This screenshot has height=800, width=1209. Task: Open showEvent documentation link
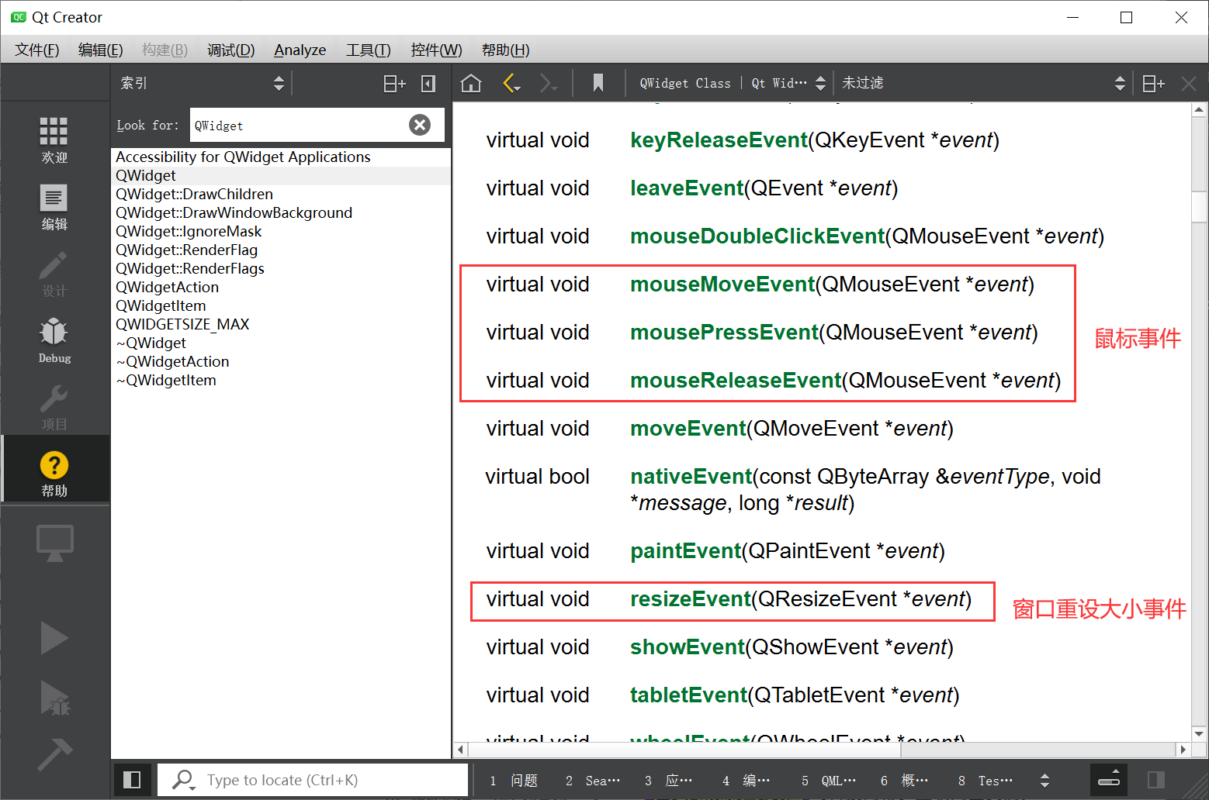coord(687,647)
